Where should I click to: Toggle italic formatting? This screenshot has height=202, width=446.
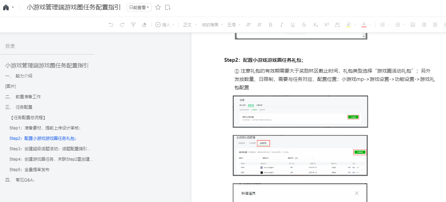pos(282,25)
